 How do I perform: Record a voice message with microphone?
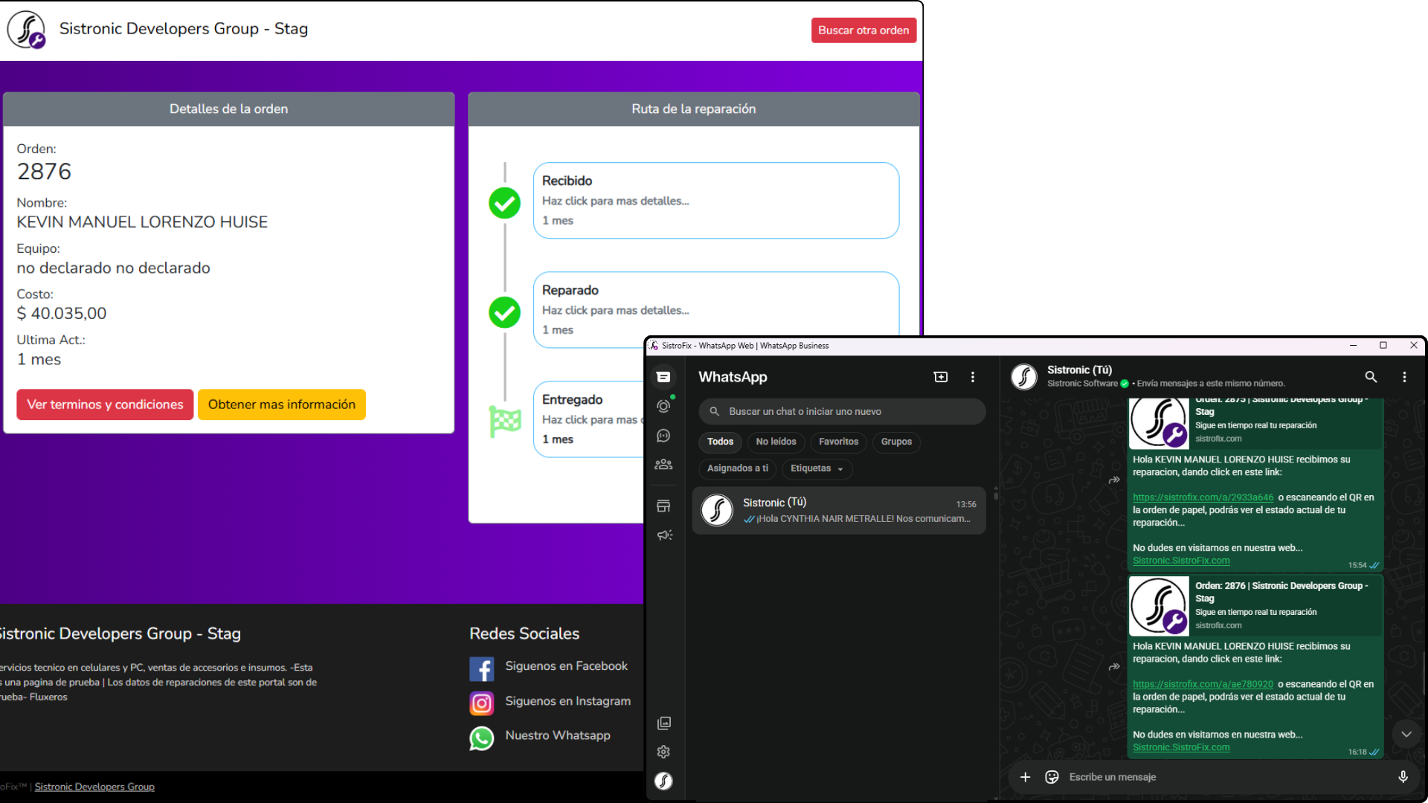point(1403,777)
